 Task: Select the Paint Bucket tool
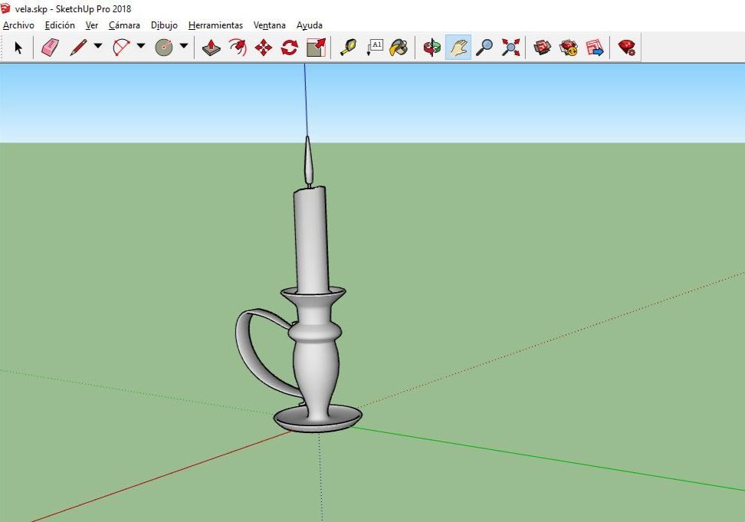click(x=397, y=48)
